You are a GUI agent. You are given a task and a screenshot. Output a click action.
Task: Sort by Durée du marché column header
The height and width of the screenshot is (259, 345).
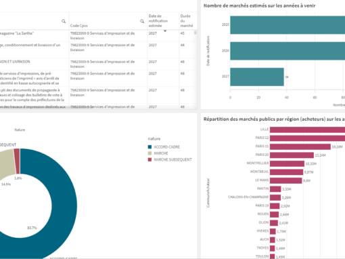pos(187,21)
